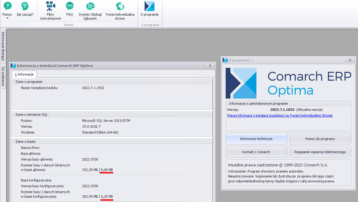
Task: Click the Dane o serwerze SQL header
Action: click(32, 115)
